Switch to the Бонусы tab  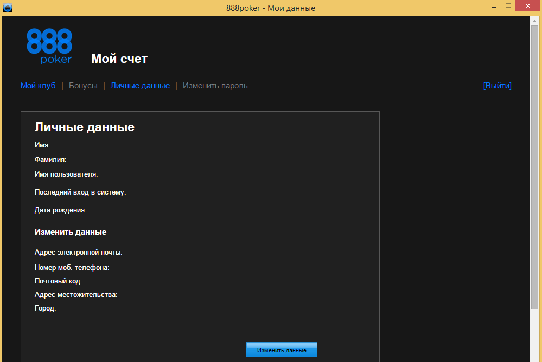tap(83, 86)
